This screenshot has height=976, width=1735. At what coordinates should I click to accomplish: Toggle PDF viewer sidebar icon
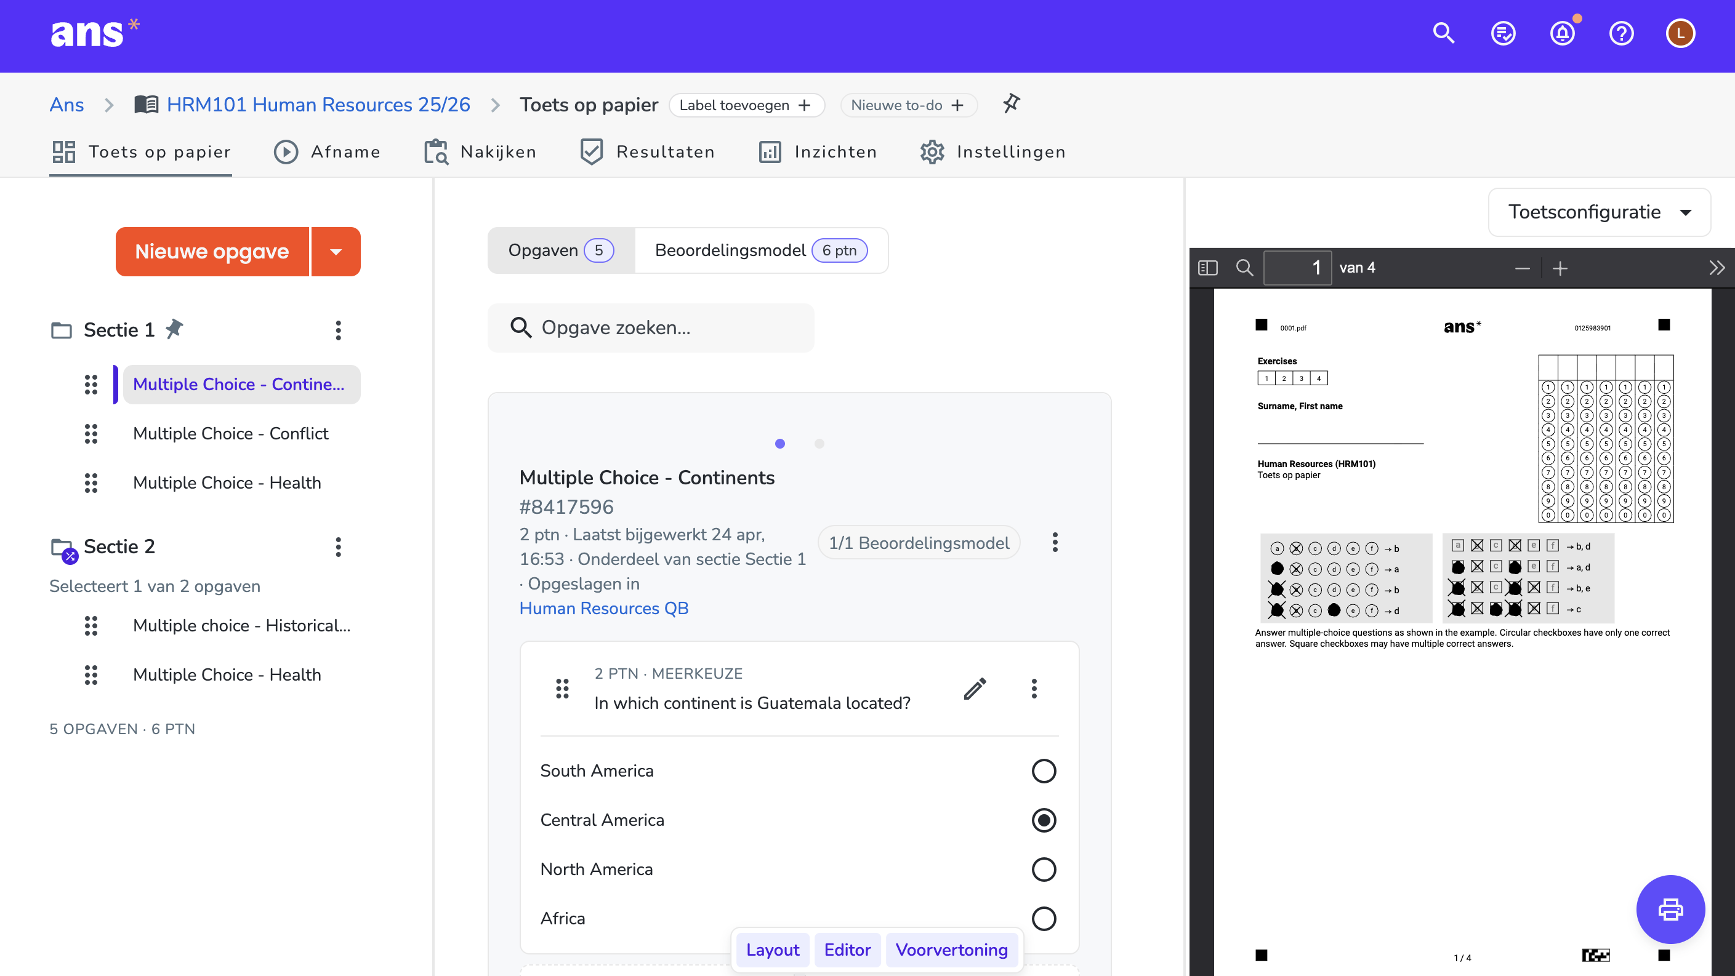point(1207,268)
